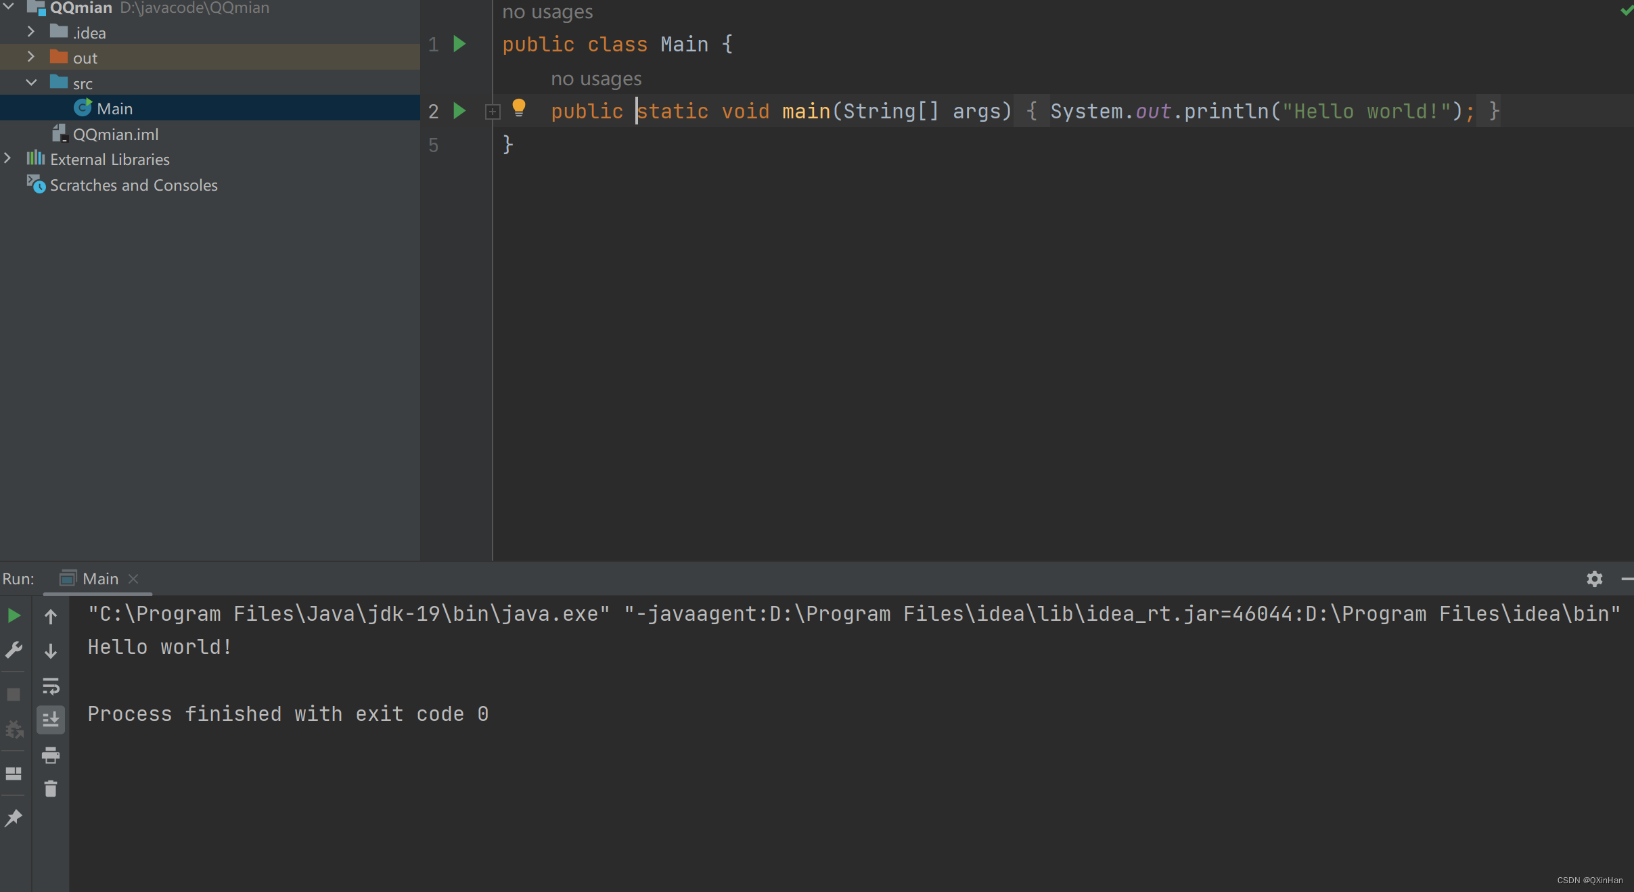The width and height of the screenshot is (1634, 892).
Task: Collapse the src folder
Action: [x=31, y=83]
